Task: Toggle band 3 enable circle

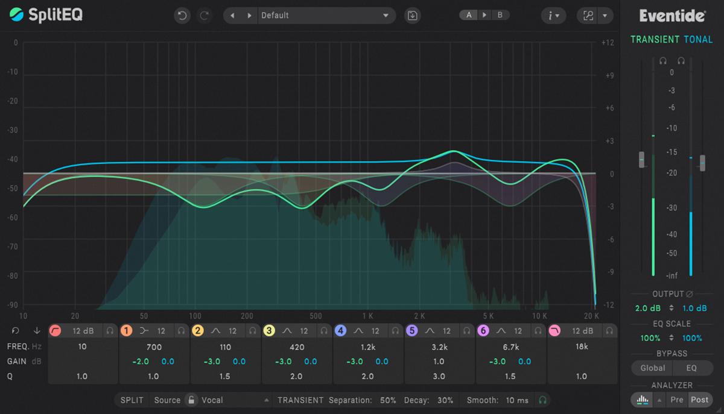Action: pyautogui.click(x=269, y=330)
